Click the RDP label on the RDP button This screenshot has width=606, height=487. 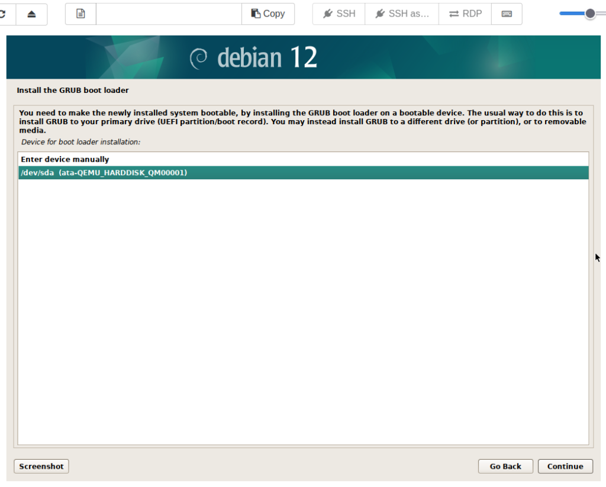(472, 14)
